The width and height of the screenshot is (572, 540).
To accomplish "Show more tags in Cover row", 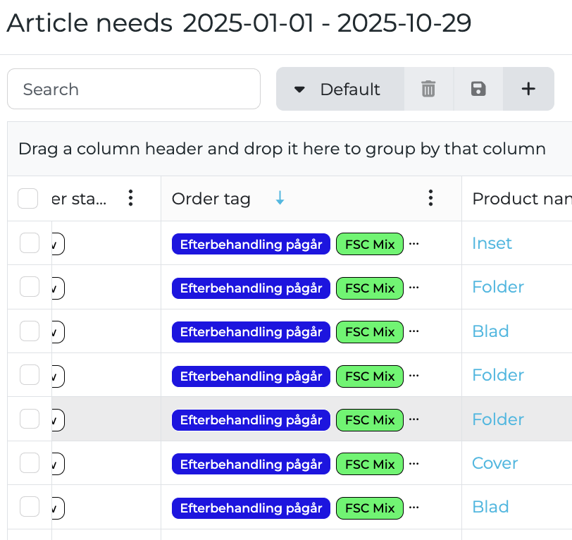I will click(x=414, y=464).
